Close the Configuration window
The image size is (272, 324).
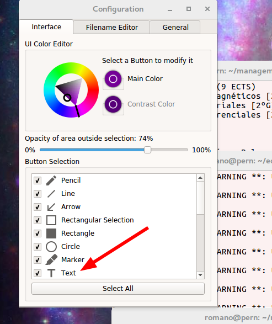point(207,9)
